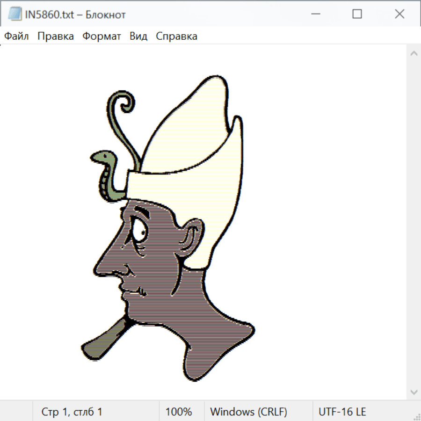Close the IN5860.txt window
This screenshot has width=421, height=421.
coord(399,15)
